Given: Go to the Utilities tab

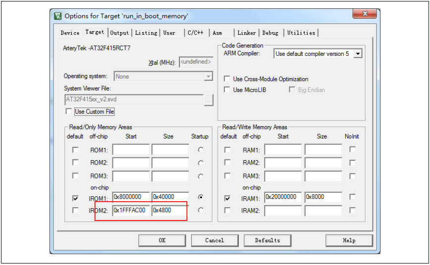Looking at the screenshot, I should click(x=301, y=33).
